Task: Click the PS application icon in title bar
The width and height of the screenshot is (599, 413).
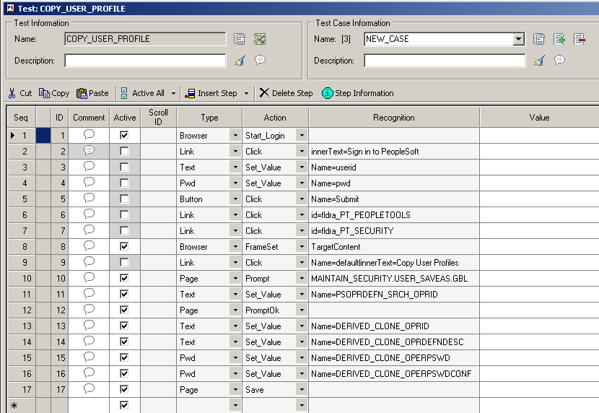Action: pyautogui.click(x=10, y=8)
